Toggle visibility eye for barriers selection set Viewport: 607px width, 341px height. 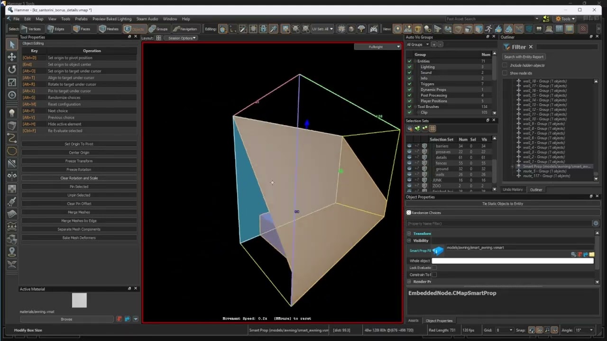409,146
